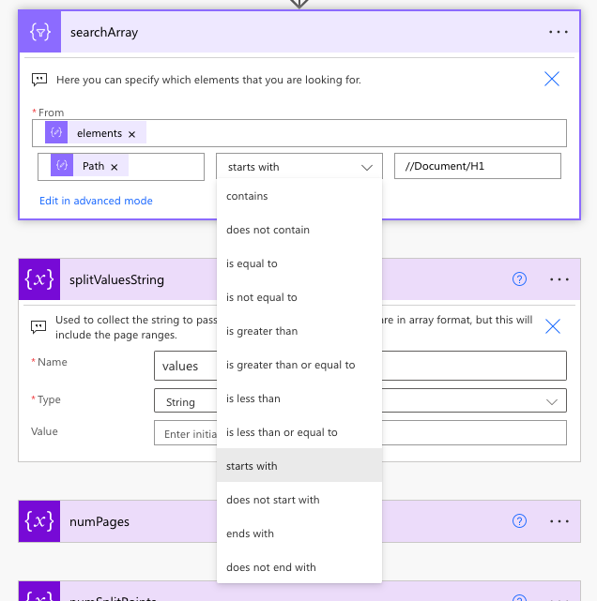This screenshot has height=601, width=597.
Task: Open the starts with operator dropdown
Action: click(299, 167)
